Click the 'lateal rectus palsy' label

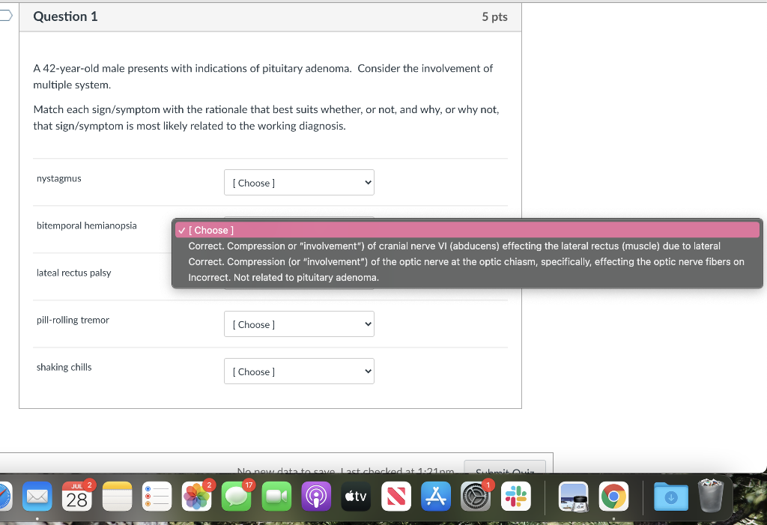tap(74, 273)
